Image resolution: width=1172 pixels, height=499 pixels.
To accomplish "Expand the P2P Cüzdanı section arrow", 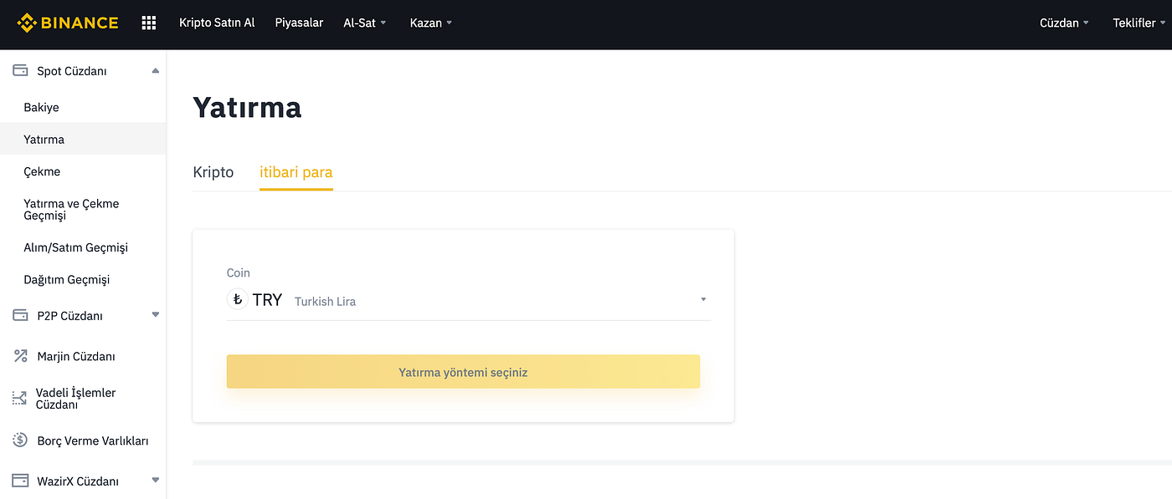I will pos(155,315).
